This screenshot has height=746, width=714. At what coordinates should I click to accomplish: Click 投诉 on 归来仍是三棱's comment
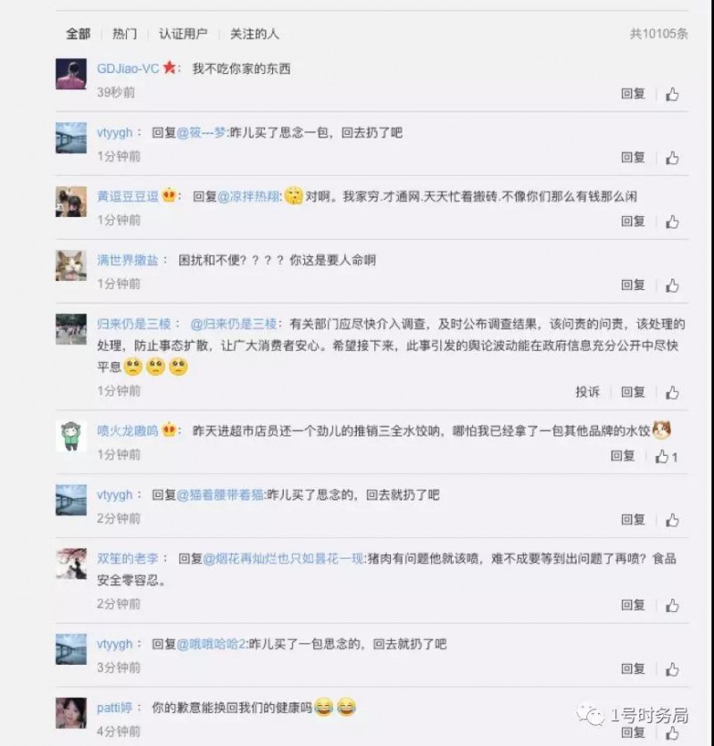click(587, 392)
